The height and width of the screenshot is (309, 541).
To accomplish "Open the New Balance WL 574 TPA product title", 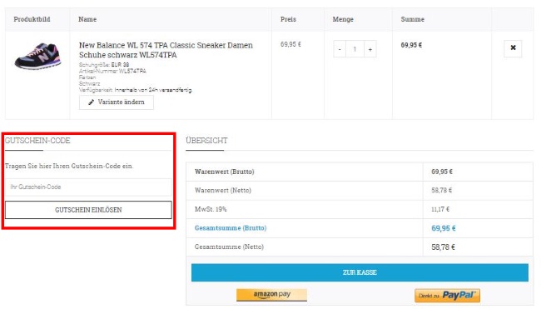I will 166,50.
